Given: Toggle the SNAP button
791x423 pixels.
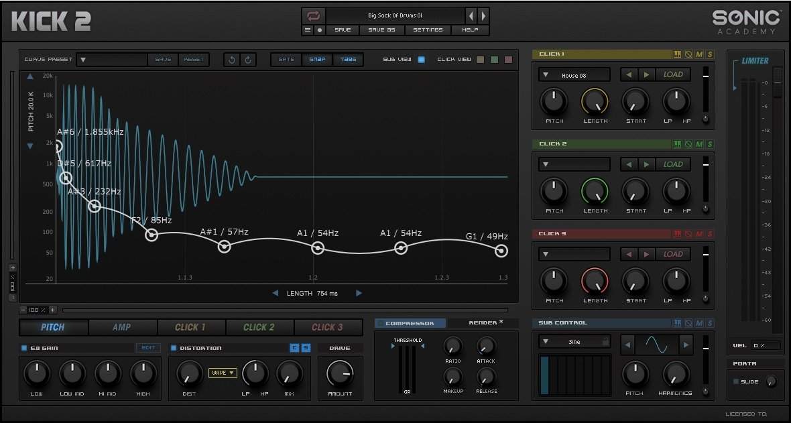Looking at the screenshot, I should (x=317, y=60).
